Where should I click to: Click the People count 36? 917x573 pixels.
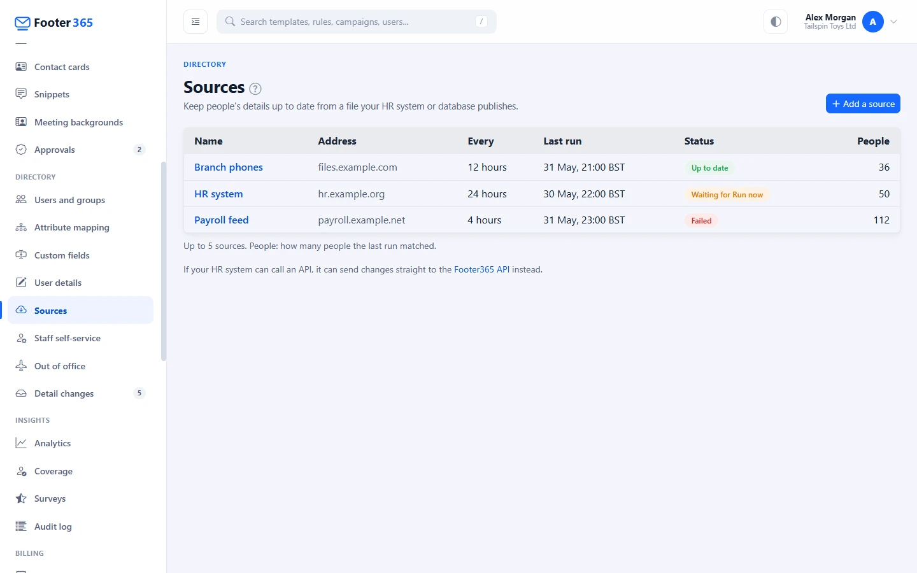tap(884, 167)
